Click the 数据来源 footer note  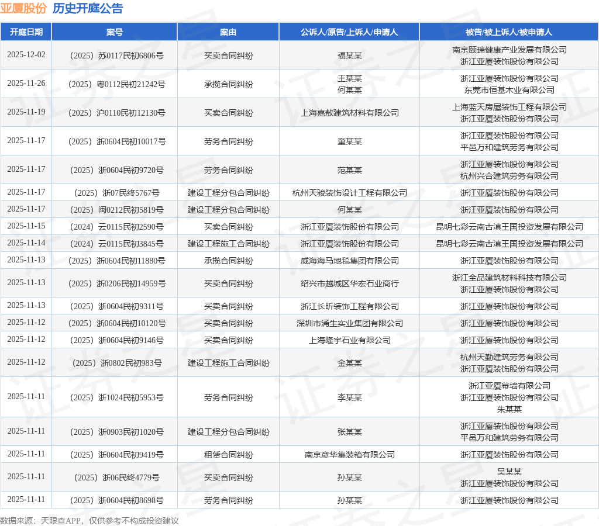click(x=89, y=521)
